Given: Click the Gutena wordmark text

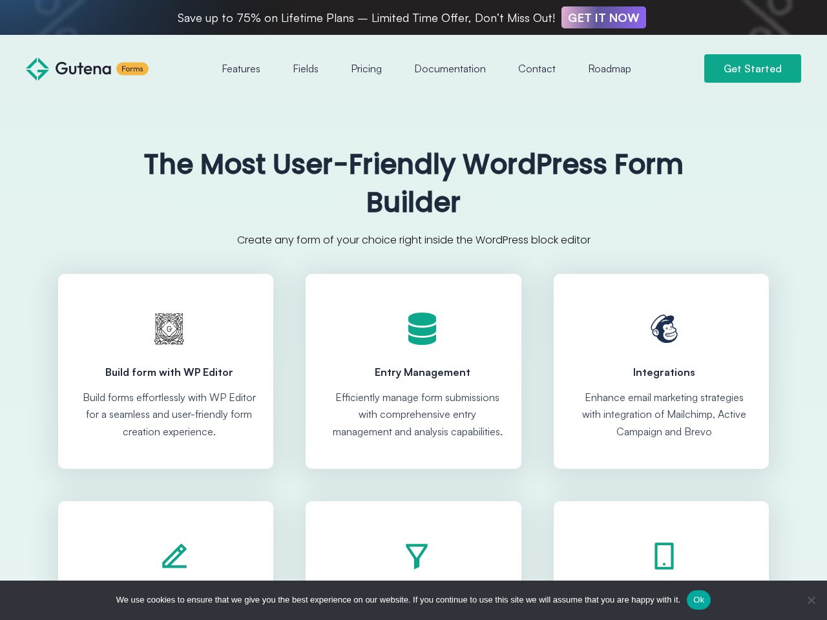Looking at the screenshot, I should point(83,68).
